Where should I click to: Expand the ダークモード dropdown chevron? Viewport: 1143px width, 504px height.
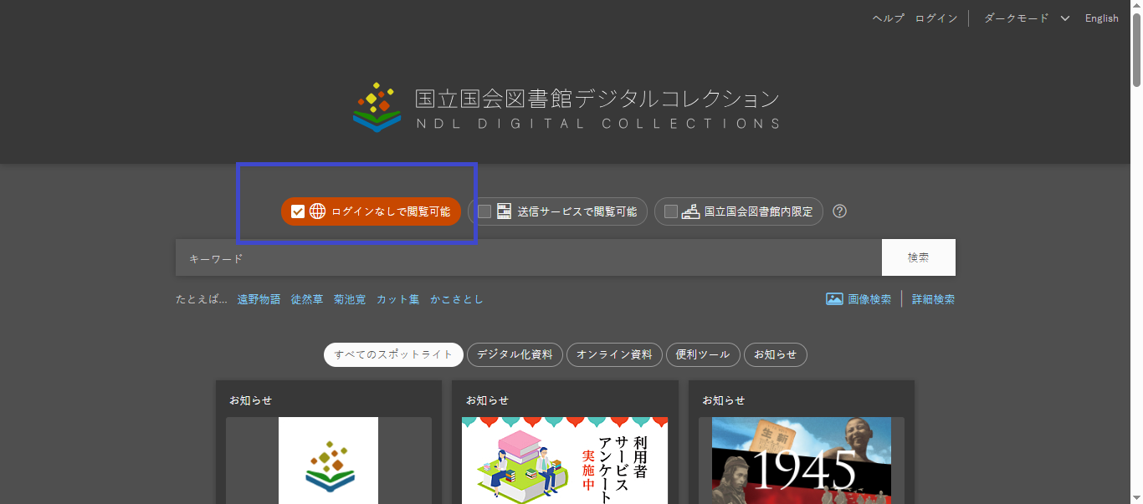(1065, 18)
